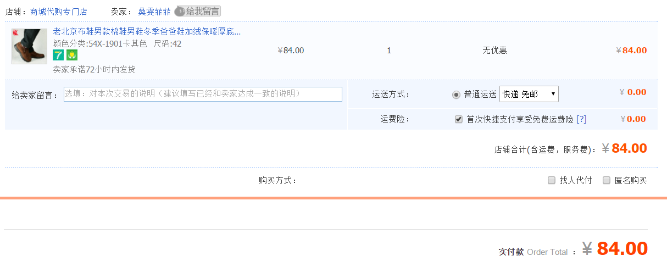Enable the 找人代付 checkbox

[x=552, y=180]
